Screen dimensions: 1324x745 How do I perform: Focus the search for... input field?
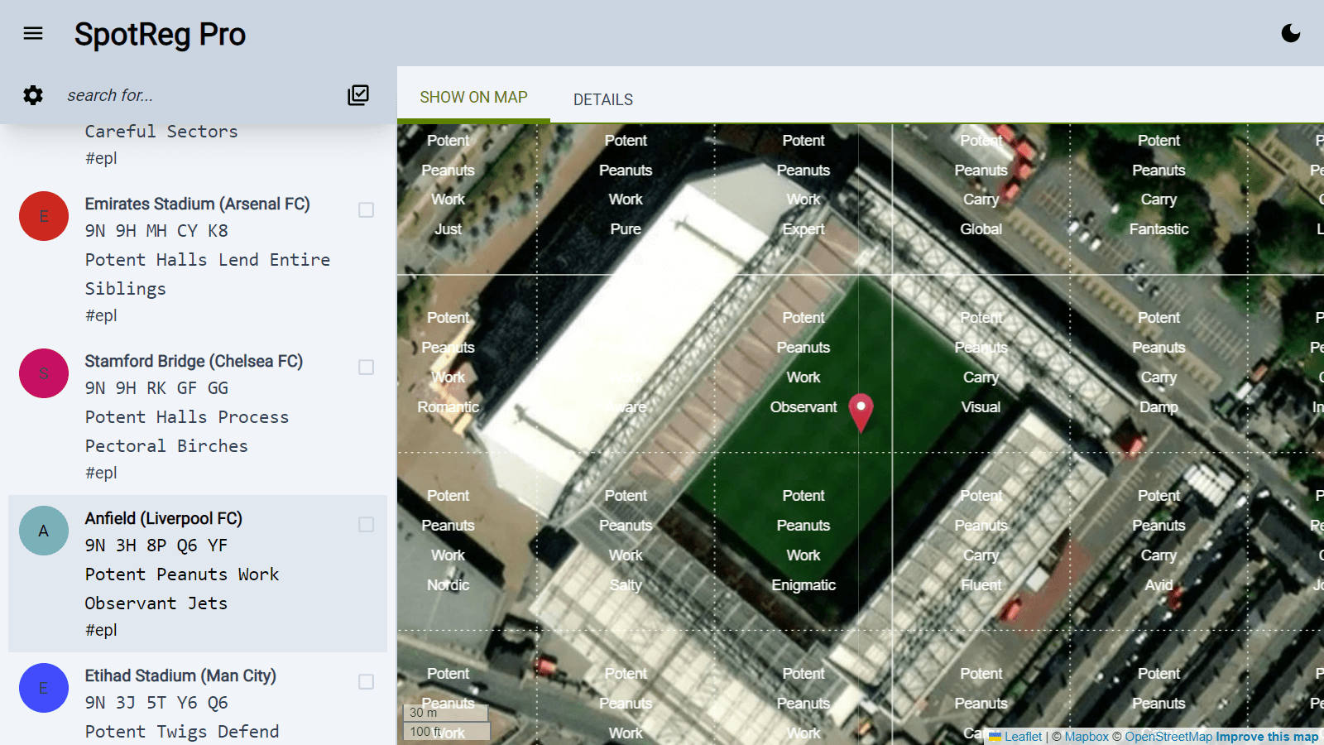tap(199, 95)
